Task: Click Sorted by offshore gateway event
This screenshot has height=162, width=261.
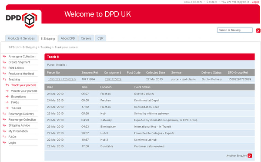Action: click(151, 114)
